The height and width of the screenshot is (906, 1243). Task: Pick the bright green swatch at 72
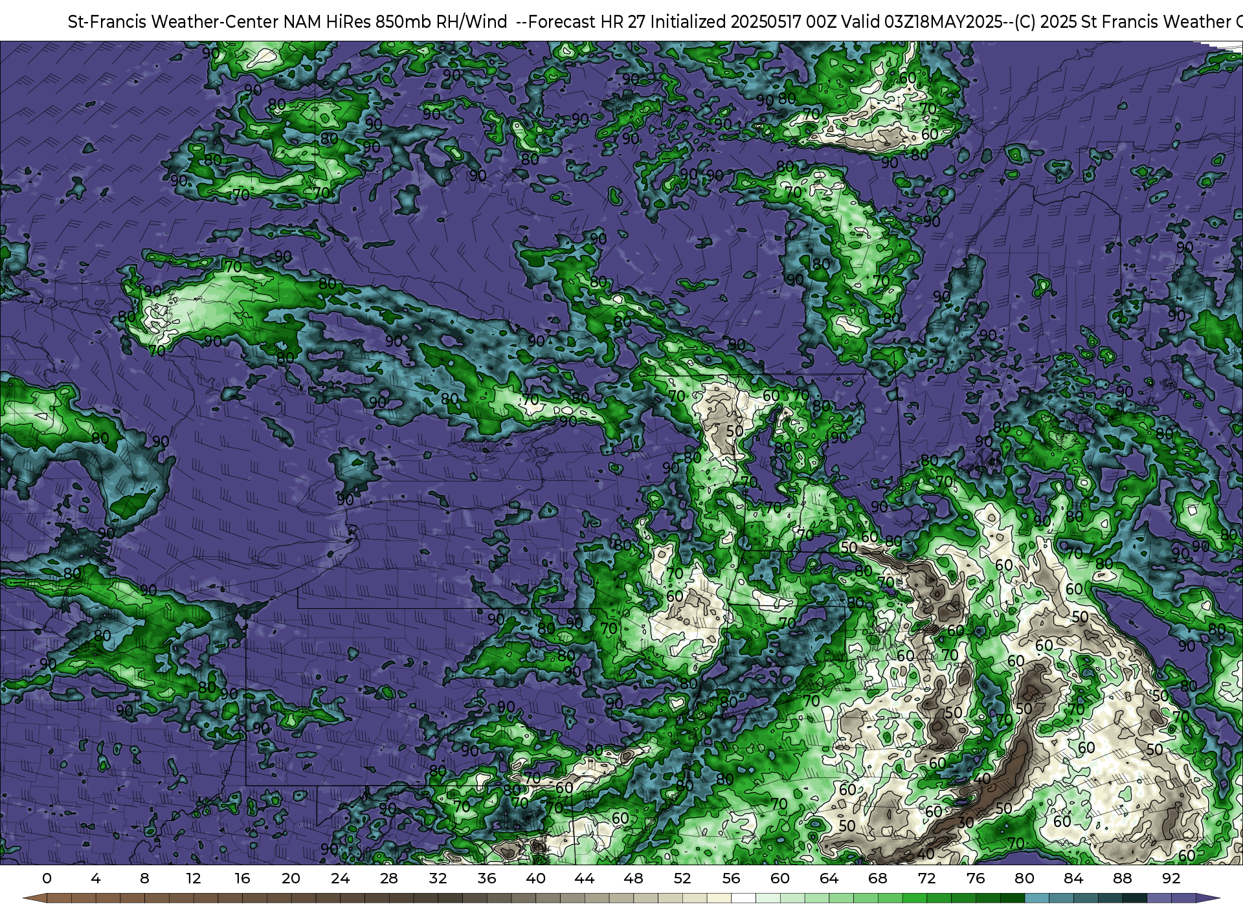939,898
